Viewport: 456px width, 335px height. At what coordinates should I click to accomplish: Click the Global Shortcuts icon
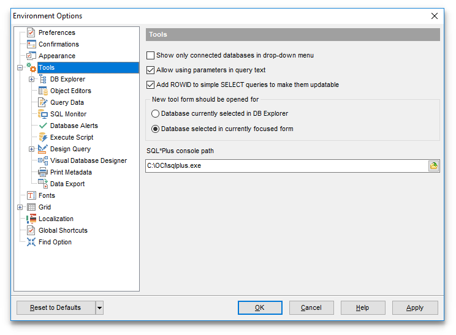(x=31, y=230)
